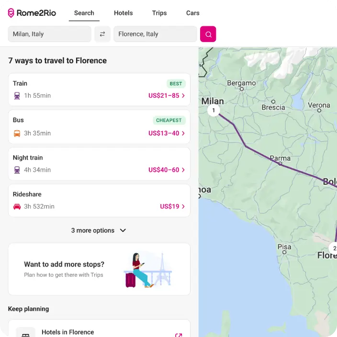
Task: Select the Night train option card
Action: tap(99, 164)
